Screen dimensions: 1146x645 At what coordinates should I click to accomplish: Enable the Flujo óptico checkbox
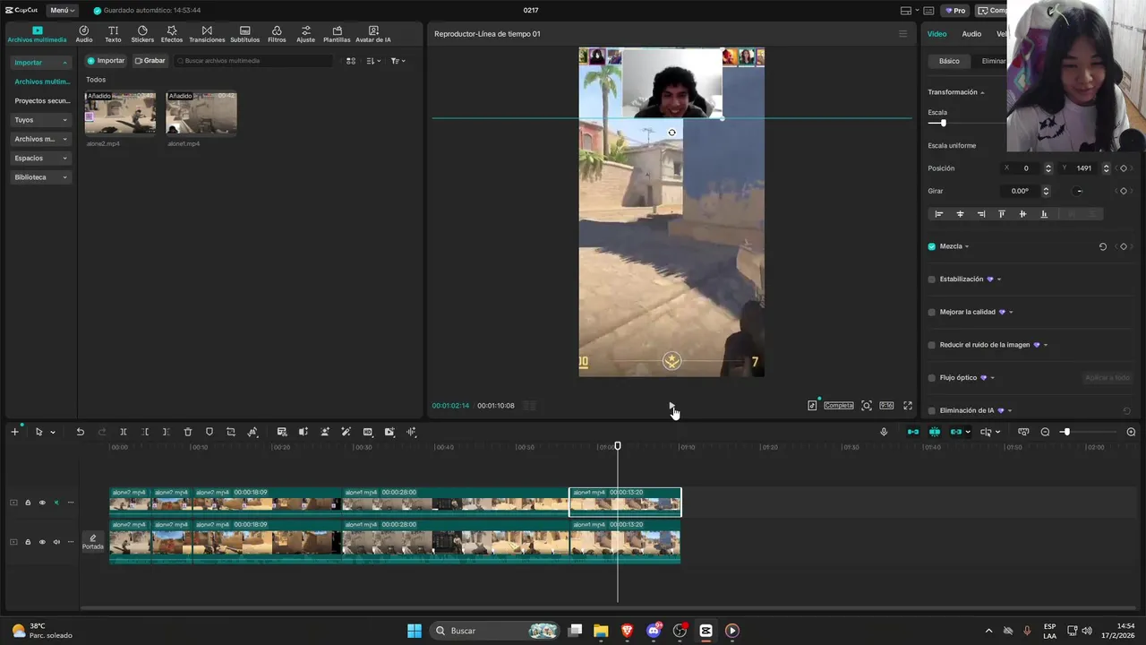tap(932, 378)
